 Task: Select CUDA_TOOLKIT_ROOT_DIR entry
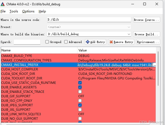pyautogui.click(x=22, y=78)
